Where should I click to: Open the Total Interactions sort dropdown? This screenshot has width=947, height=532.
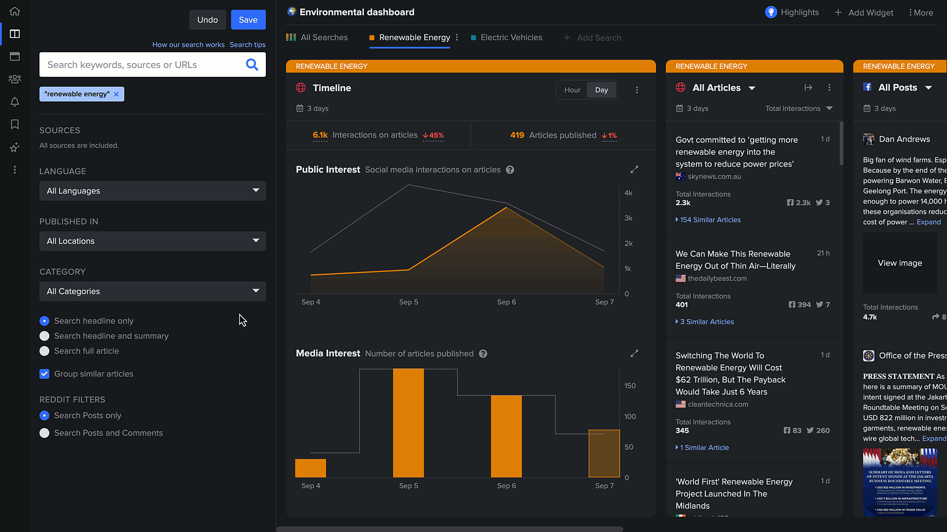point(799,108)
